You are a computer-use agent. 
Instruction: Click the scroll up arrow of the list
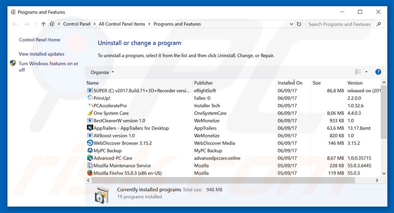384,82
